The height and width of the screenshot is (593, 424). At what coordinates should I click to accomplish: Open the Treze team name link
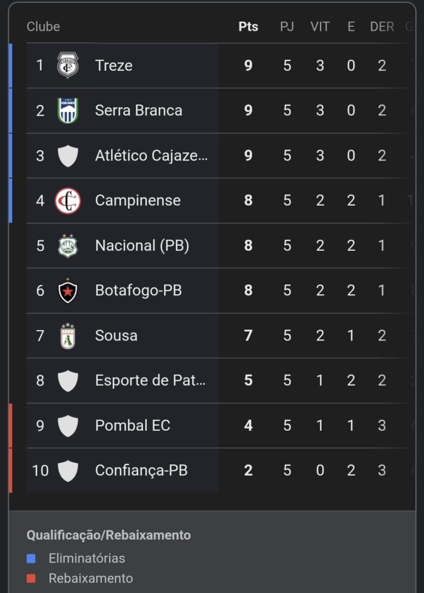pyautogui.click(x=114, y=65)
